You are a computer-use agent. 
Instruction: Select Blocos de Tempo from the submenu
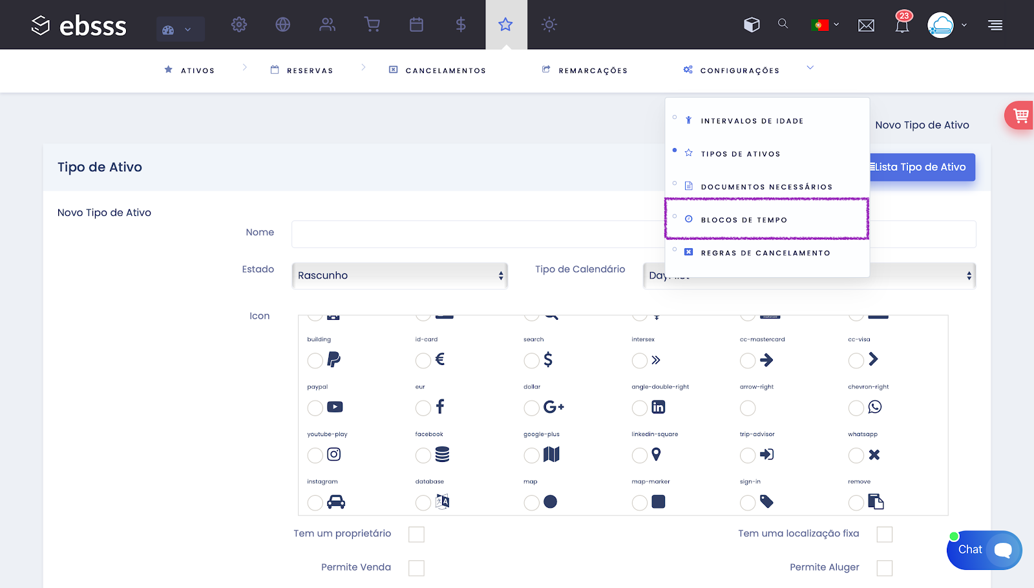coord(767,220)
